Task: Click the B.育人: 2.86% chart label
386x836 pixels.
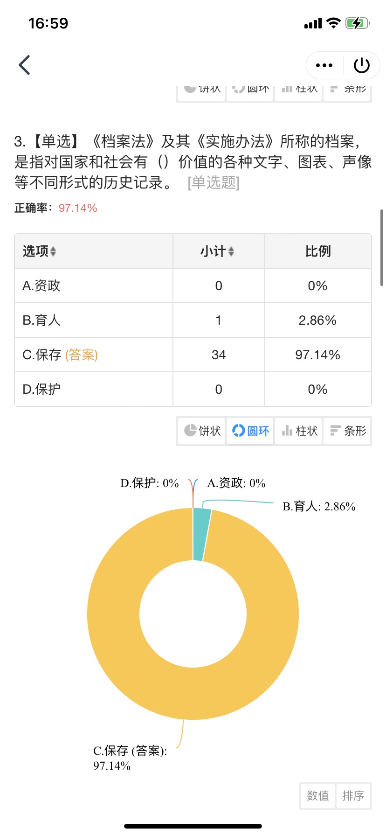Action: (x=319, y=507)
